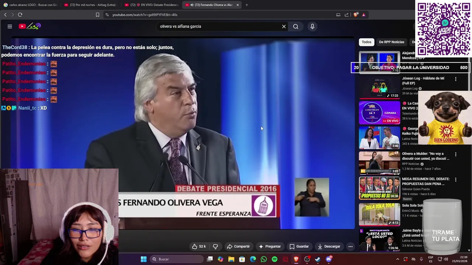Go forward in the browser
This screenshot has width=472, height=265.
point(12,15)
